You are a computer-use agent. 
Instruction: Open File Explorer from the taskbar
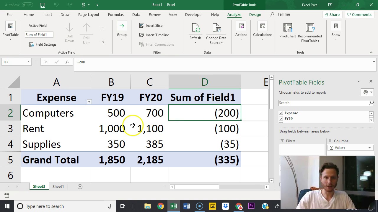[x=147, y=206]
